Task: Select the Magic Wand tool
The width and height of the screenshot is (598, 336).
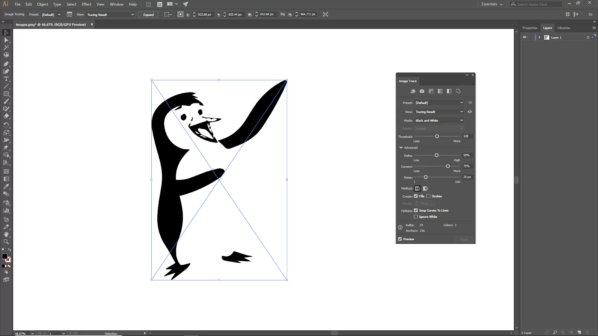Action: tap(6, 47)
